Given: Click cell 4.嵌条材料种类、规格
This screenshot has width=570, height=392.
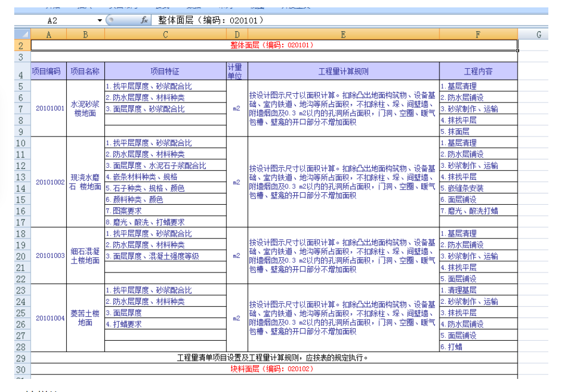Looking at the screenshot, I should [165, 177].
